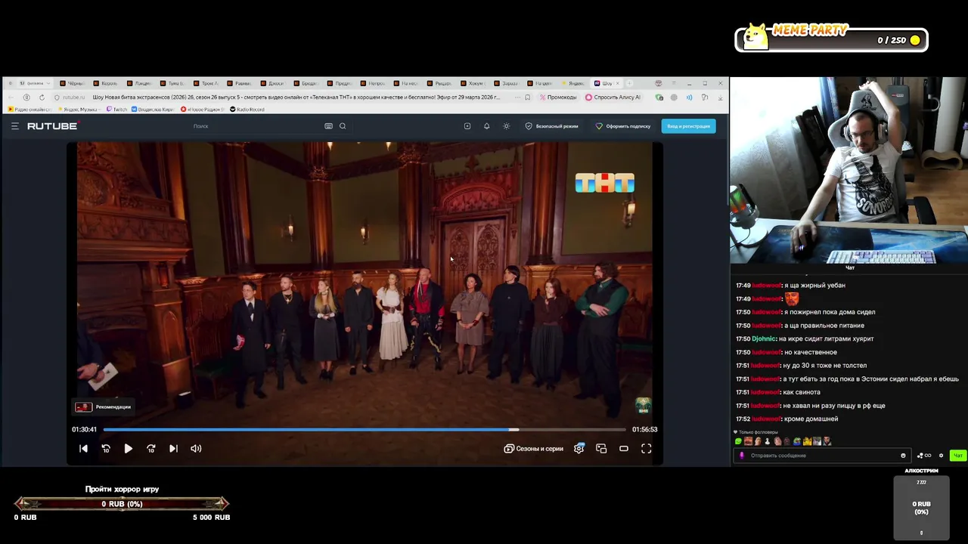The height and width of the screenshot is (544, 968).
Task: Open Сезоны и серии list
Action: pyautogui.click(x=534, y=449)
